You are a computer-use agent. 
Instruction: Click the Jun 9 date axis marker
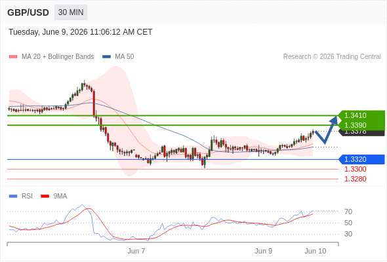pos(263,251)
